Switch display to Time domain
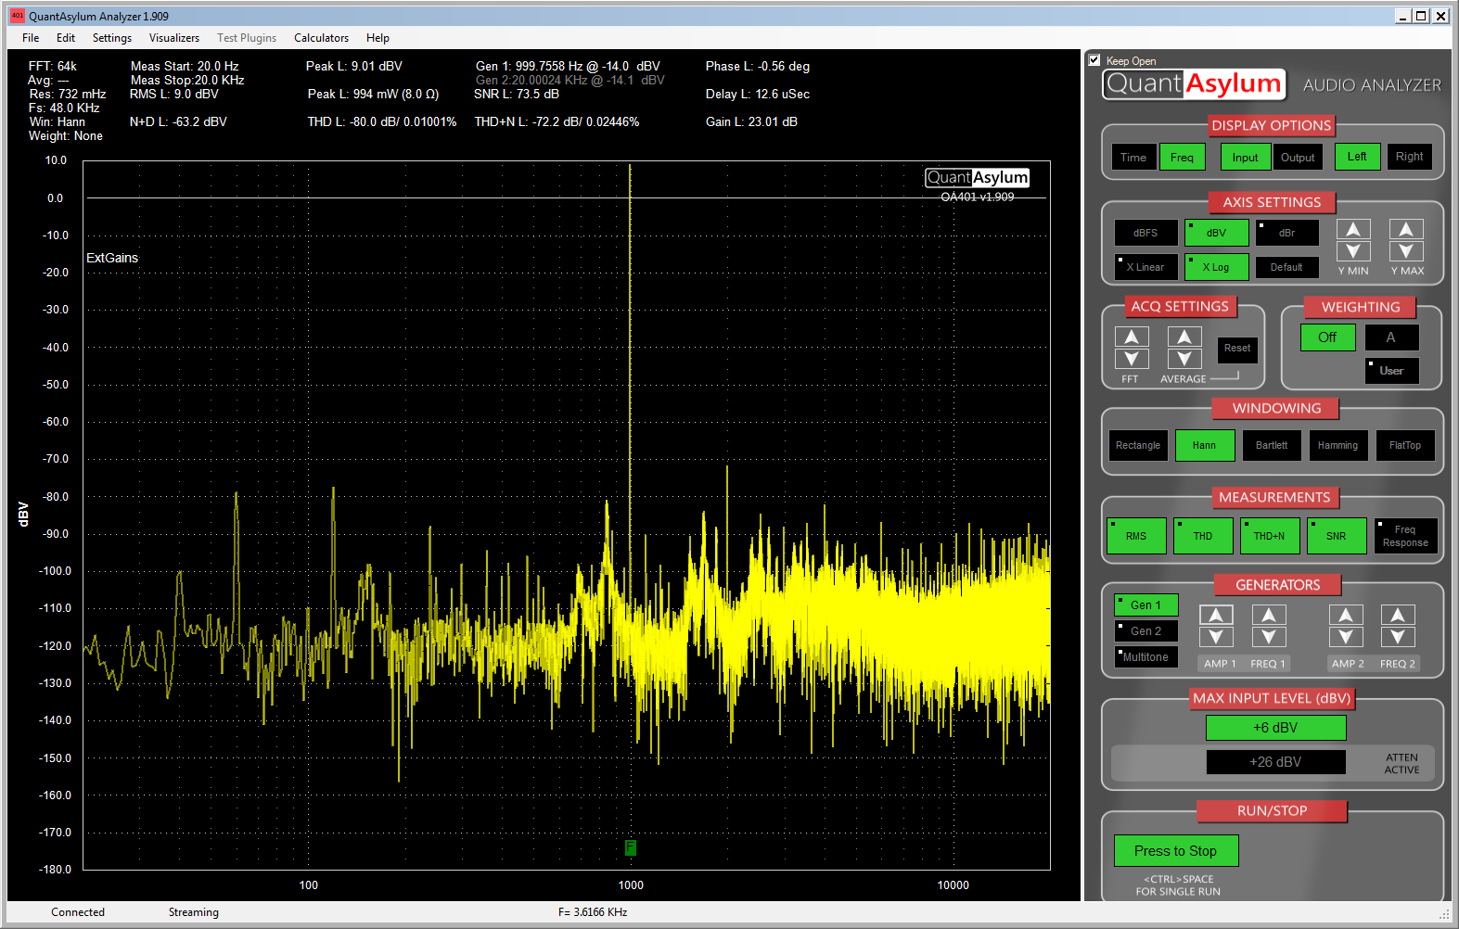The height and width of the screenshot is (929, 1459). 1133,158
